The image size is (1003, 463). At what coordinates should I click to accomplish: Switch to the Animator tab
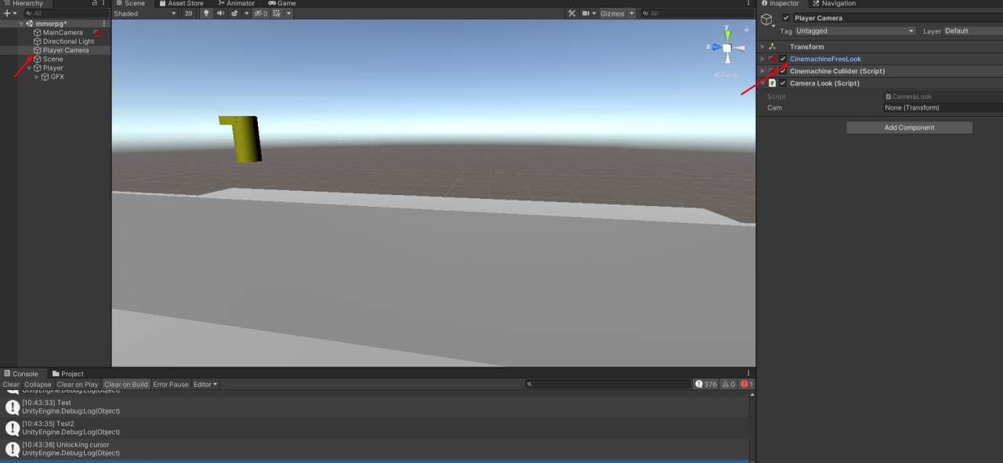click(x=235, y=3)
